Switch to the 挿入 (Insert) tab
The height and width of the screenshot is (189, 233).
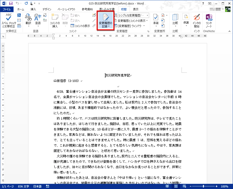(x=33, y=9)
